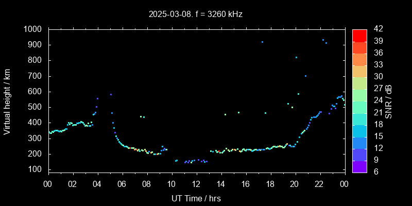Pick the yellow-green 27–30 dB colorbar band
The image size is (412, 206).
point(359,82)
